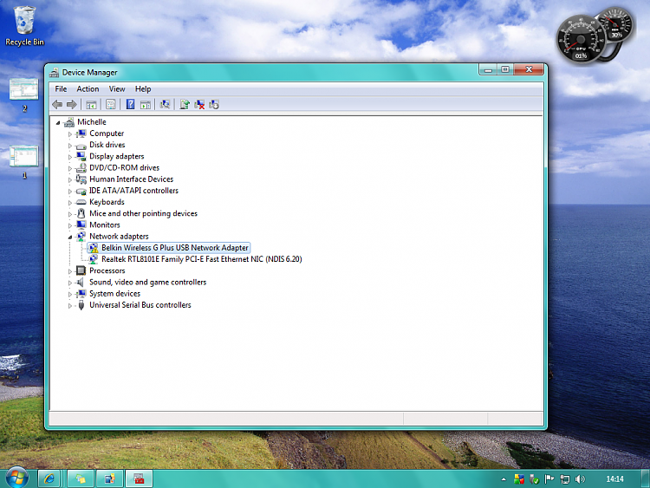Expand the Display adapters category
This screenshot has width=650, height=488.
69,157
